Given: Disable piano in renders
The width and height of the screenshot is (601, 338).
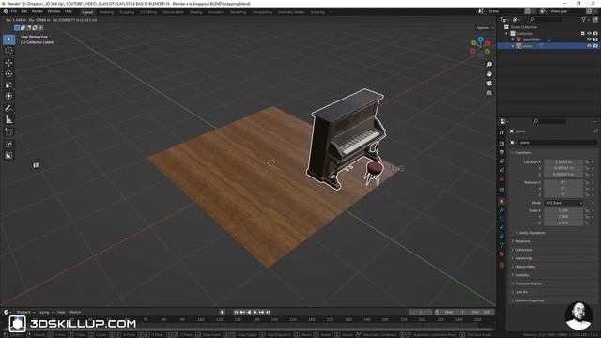Looking at the screenshot, I should (595, 46).
